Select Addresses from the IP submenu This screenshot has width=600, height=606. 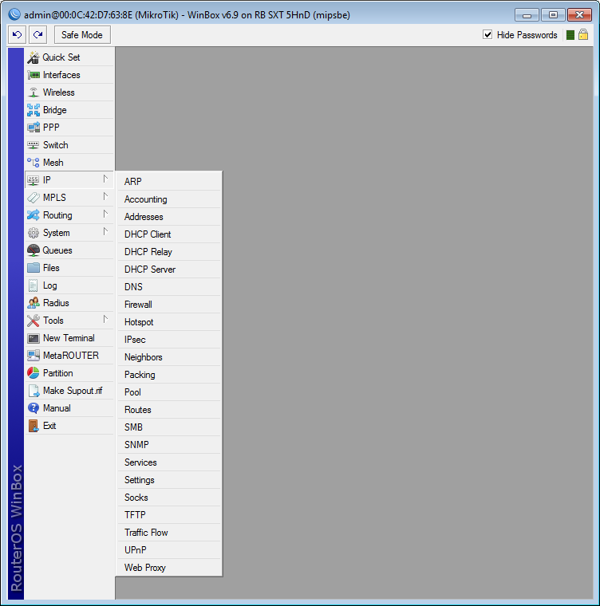tap(169, 217)
